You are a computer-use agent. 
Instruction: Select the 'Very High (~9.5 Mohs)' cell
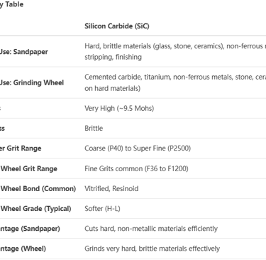coord(119,109)
